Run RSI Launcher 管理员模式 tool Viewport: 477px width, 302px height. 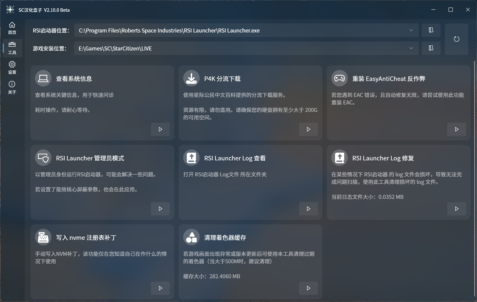pos(160,209)
